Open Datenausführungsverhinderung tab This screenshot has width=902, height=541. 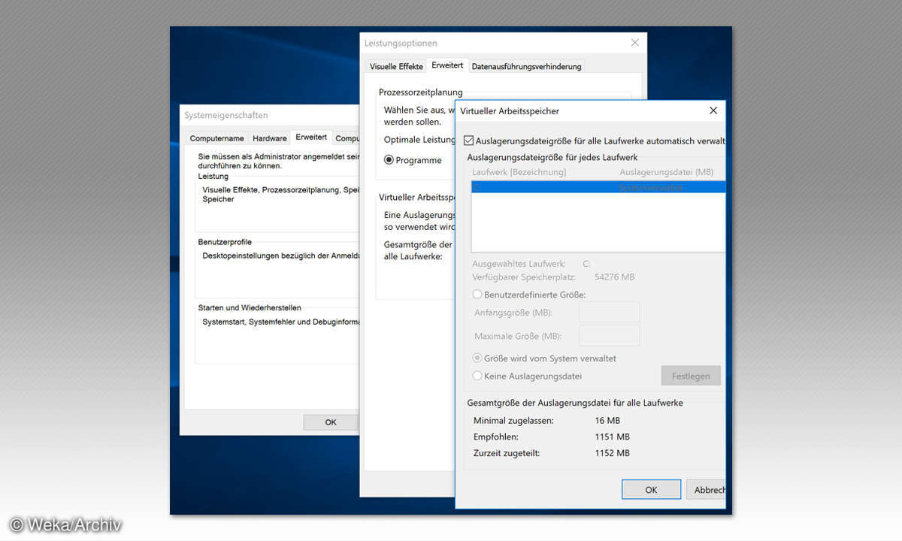[x=526, y=66]
